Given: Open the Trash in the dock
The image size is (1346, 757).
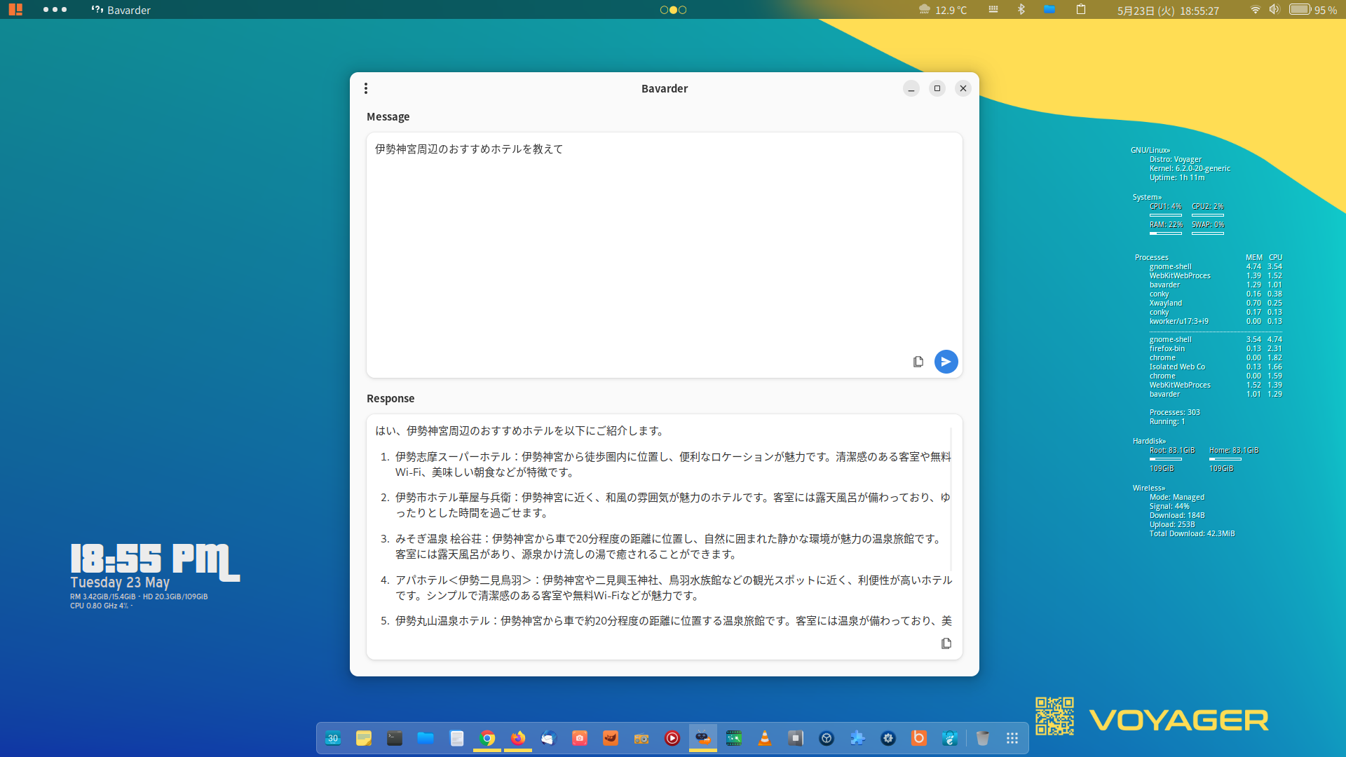Looking at the screenshot, I should point(982,738).
